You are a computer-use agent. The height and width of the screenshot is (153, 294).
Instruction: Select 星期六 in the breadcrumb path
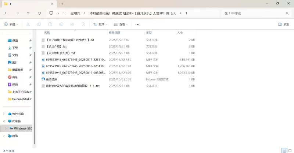tap(76, 13)
